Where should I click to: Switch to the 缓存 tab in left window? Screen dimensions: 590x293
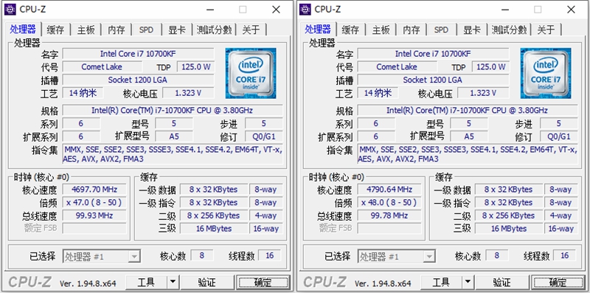coord(56,30)
